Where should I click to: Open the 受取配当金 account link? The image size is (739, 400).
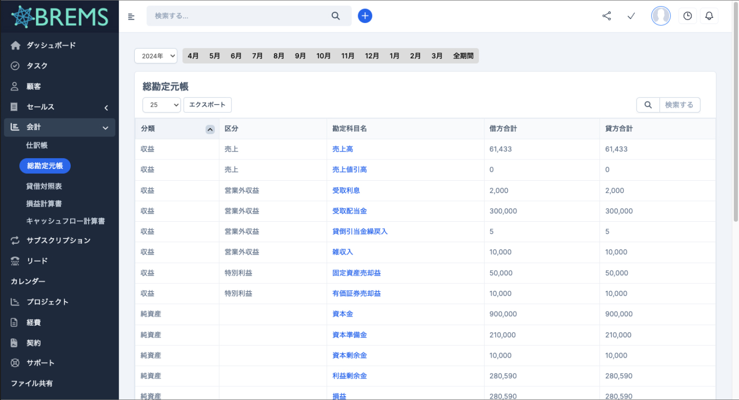click(350, 211)
